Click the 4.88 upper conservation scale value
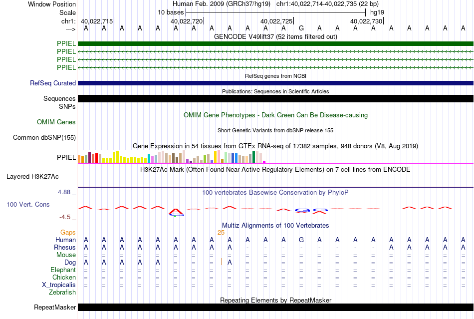 pyautogui.click(x=64, y=192)
